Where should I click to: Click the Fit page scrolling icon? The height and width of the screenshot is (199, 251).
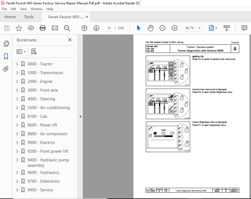tap(211, 28)
